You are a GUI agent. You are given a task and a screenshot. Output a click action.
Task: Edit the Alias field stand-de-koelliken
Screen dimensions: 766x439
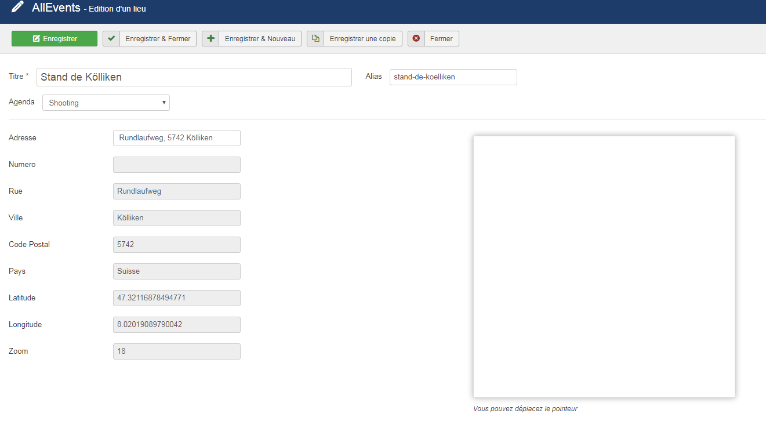453,77
